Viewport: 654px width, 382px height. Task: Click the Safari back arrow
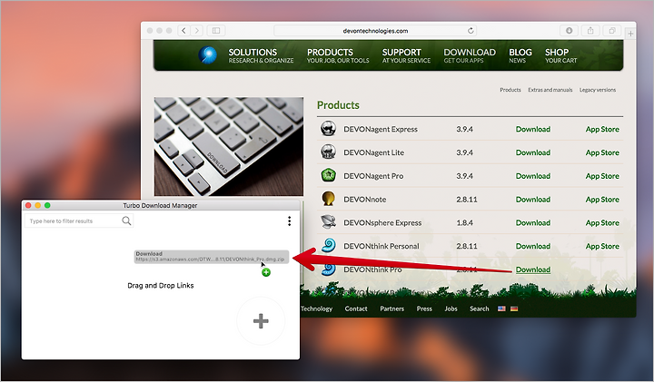(x=183, y=31)
